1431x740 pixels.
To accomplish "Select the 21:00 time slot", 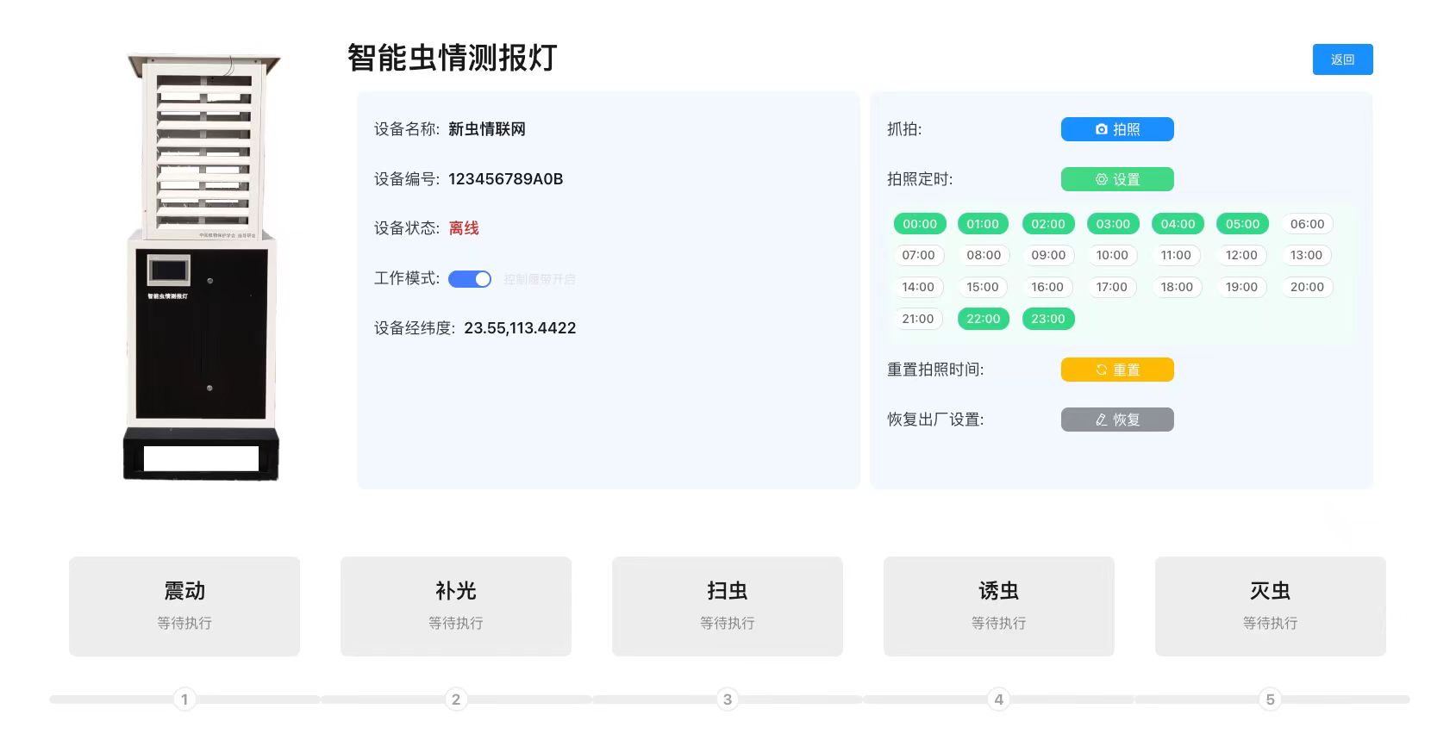I will pos(918,319).
